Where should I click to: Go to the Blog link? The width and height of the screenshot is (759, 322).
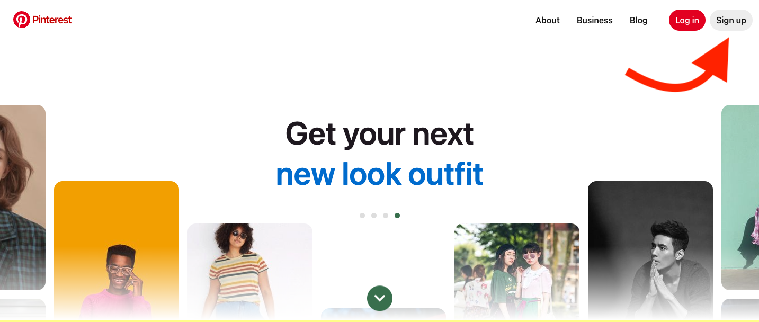[x=638, y=20]
